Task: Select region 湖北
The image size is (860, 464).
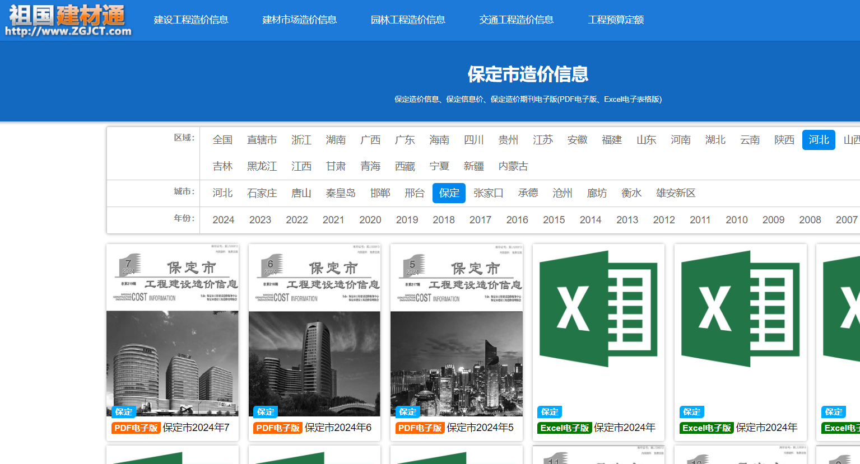Action: tap(715, 140)
